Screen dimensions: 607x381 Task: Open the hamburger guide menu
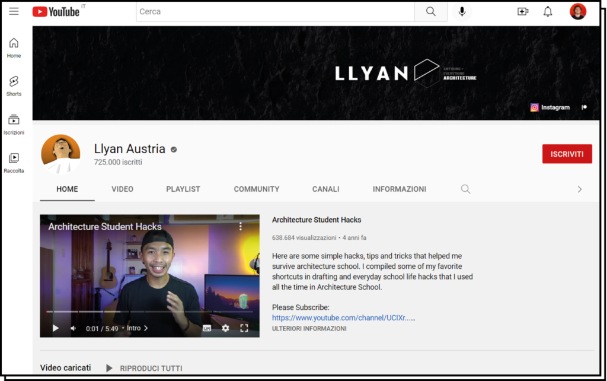(14, 11)
